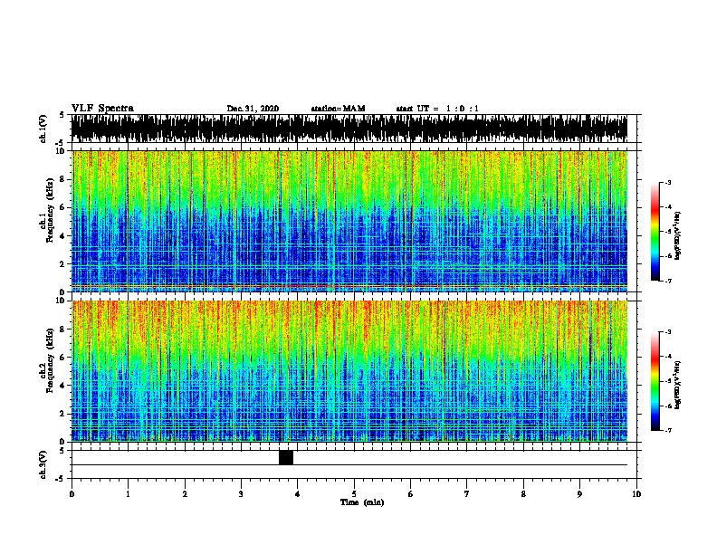This screenshot has width=717, height=554.
Task: Click time axis tick label "9"
Action: pos(579,494)
